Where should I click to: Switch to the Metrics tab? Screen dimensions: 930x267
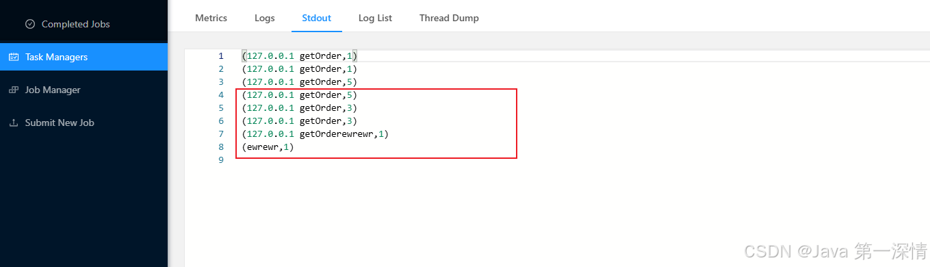[x=211, y=18]
